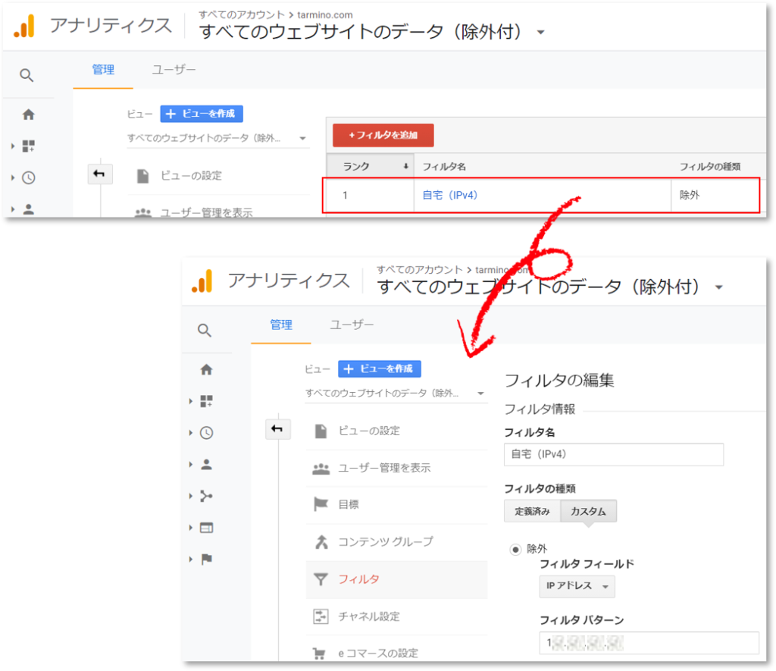Image resolution: width=776 pixels, height=671 pixels.
Task: Open the realtime clock icon in lower sidebar
Action: pyautogui.click(x=206, y=433)
